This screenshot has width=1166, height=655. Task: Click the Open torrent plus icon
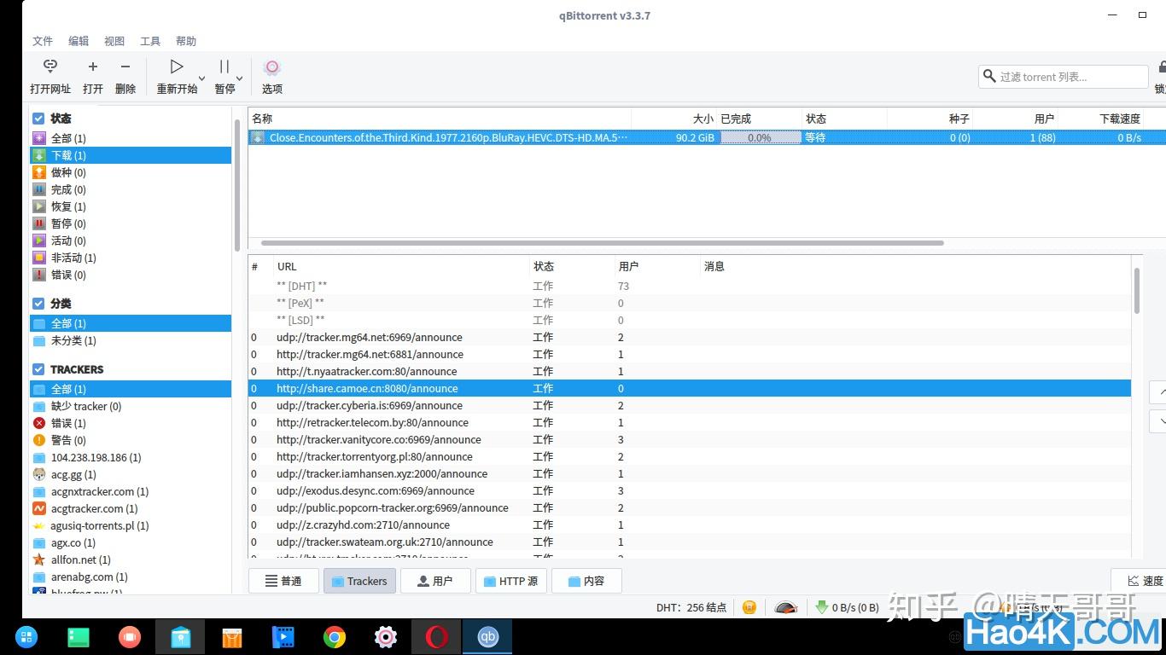tap(93, 67)
